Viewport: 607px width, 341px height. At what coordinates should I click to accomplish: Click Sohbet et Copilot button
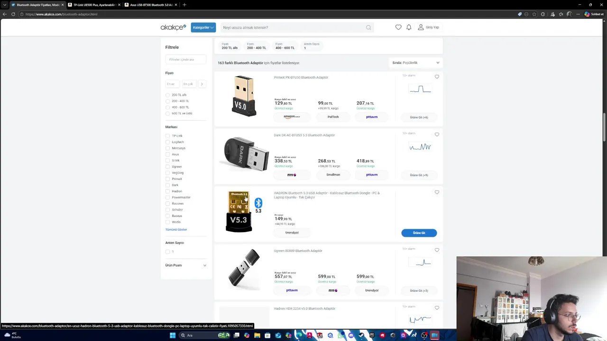pyautogui.click(x=594, y=14)
